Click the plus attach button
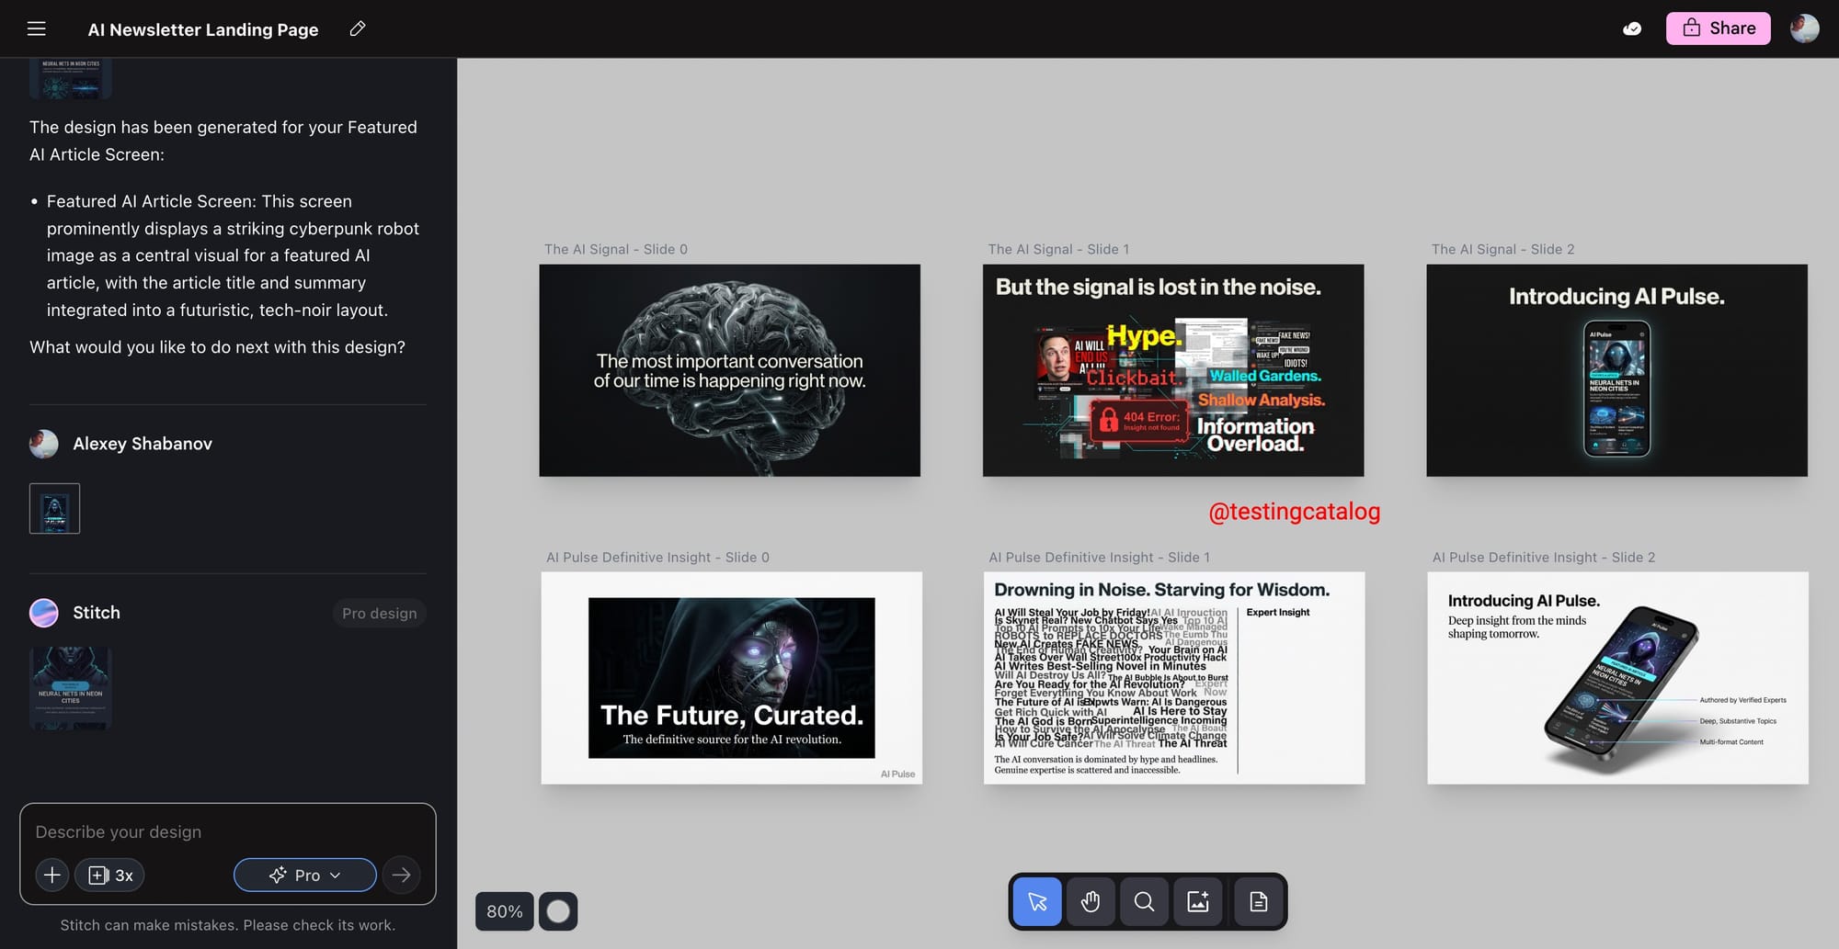Screen dimensions: 1839x949 [52, 876]
